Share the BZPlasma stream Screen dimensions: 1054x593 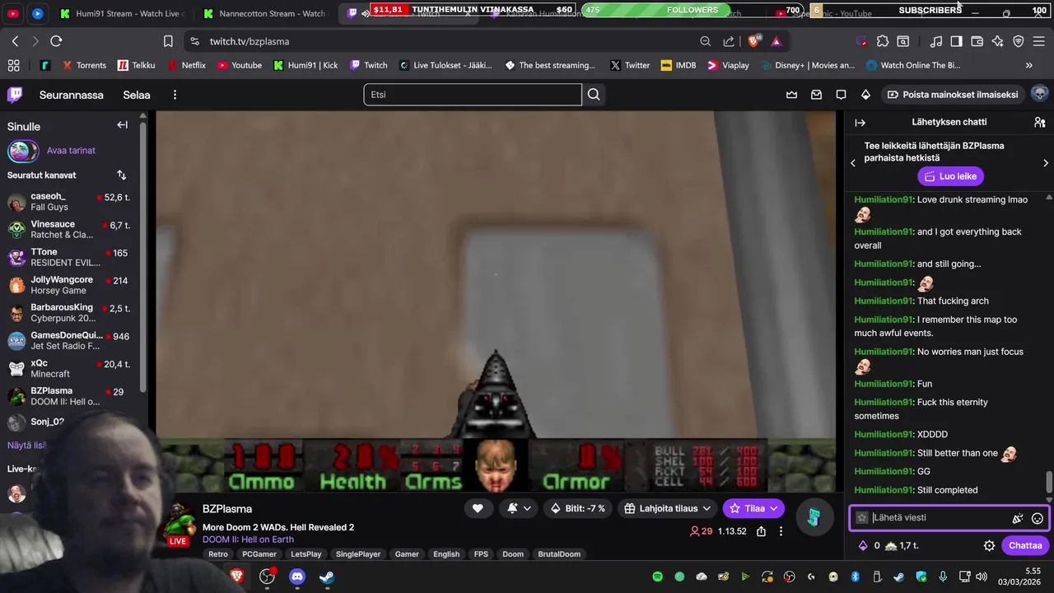(761, 531)
